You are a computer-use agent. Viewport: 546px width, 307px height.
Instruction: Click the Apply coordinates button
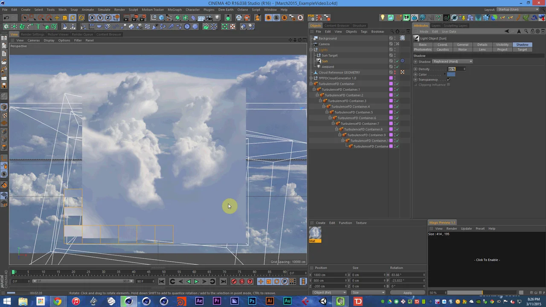coord(407,293)
